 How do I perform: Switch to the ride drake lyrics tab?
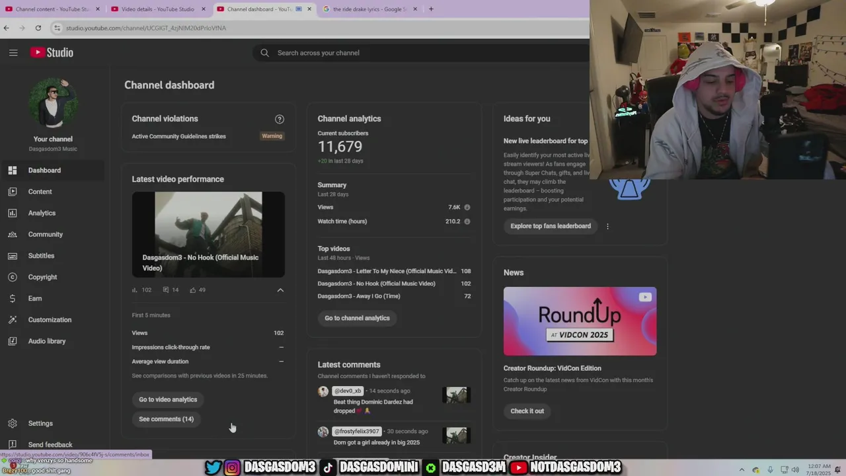[369, 9]
